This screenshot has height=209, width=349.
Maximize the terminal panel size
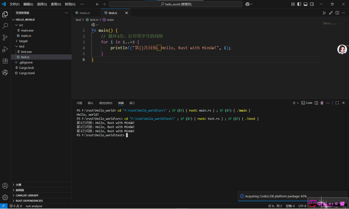337,103
